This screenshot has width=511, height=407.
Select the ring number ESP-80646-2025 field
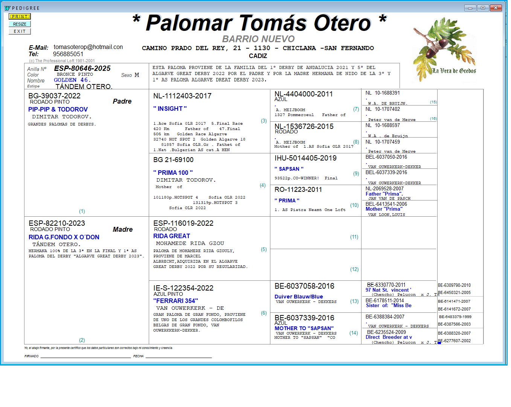pyautogui.click(x=82, y=68)
